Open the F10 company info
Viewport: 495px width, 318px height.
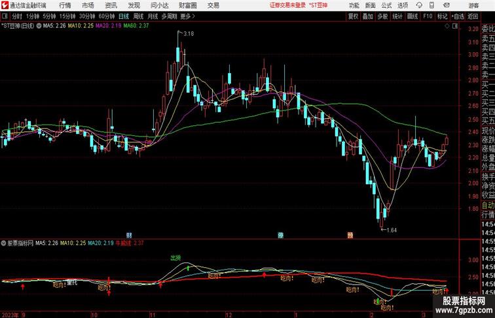point(428,16)
